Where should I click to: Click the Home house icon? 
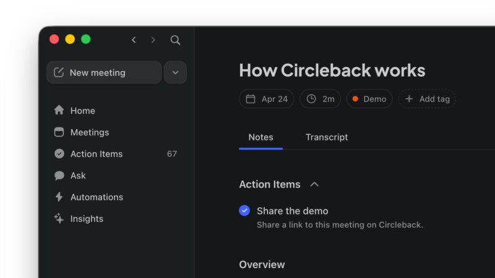click(x=59, y=111)
